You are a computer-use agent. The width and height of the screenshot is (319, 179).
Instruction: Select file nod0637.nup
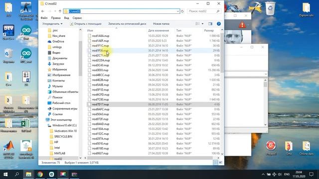pos(100,153)
